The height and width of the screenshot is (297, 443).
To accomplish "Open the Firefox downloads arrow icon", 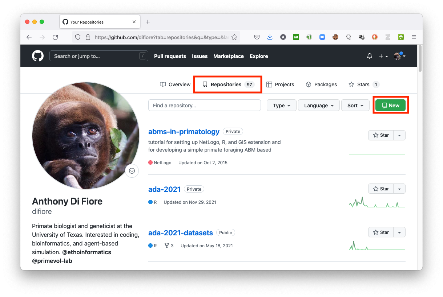I will [x=270, y=37].
